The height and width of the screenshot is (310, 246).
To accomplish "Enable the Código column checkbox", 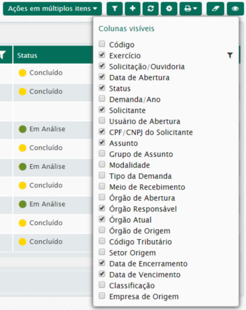I will pyautogui.click(x=102, y=44).
